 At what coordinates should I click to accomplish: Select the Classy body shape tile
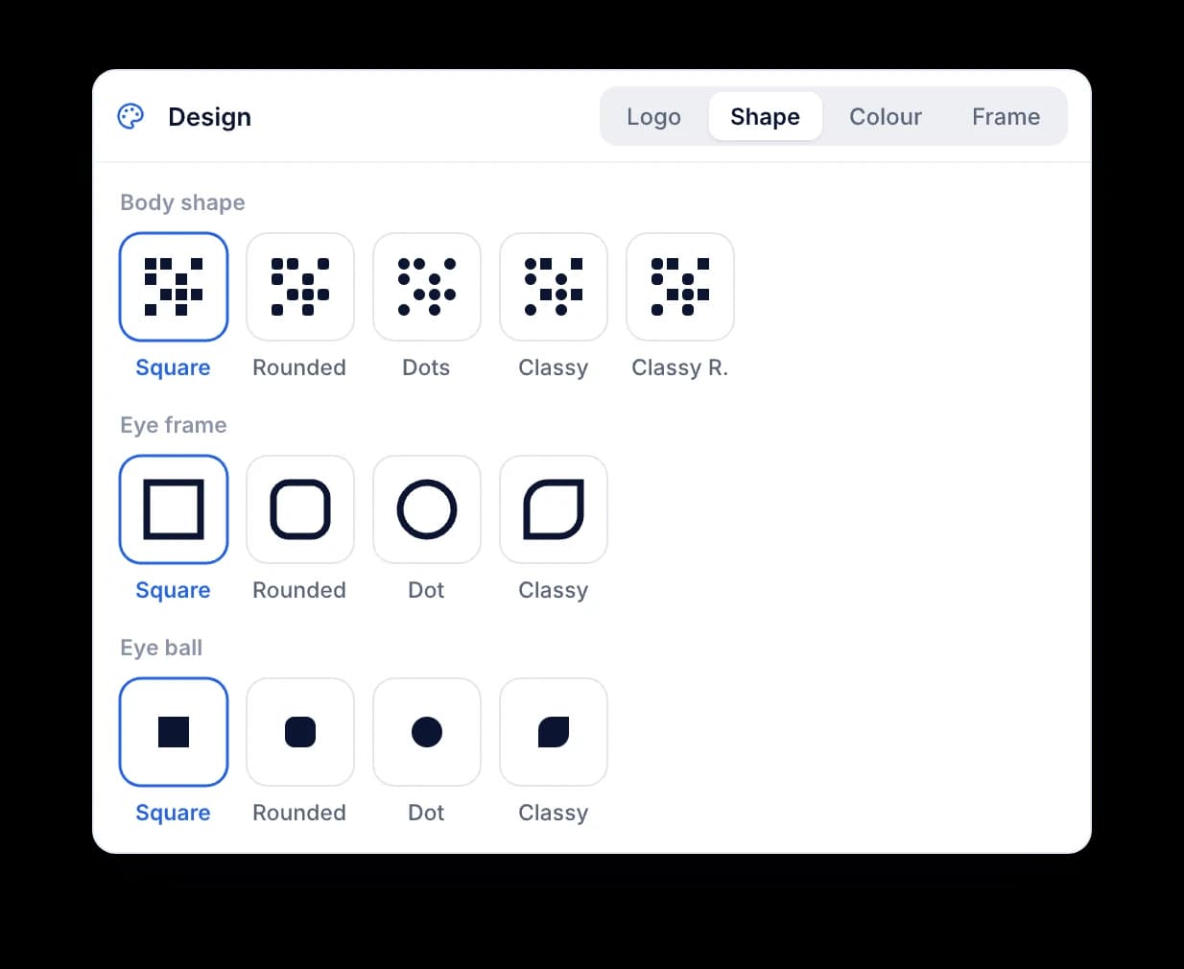click(554, 287)
